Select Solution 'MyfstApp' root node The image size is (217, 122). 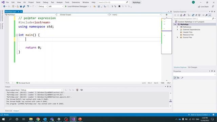point(191,22)
